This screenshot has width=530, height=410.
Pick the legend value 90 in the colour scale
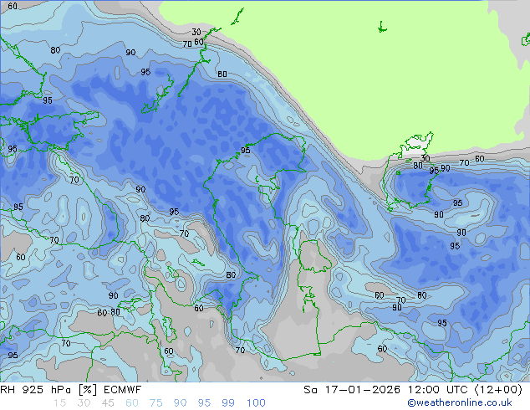coord(180,403)
